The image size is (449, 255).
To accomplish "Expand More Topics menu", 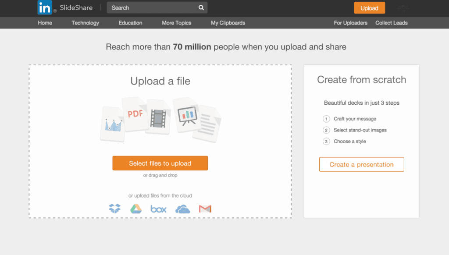I will coord(176,23).
